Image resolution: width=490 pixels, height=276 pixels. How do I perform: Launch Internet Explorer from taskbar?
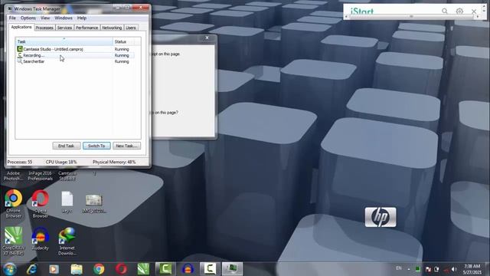[32, 269]
